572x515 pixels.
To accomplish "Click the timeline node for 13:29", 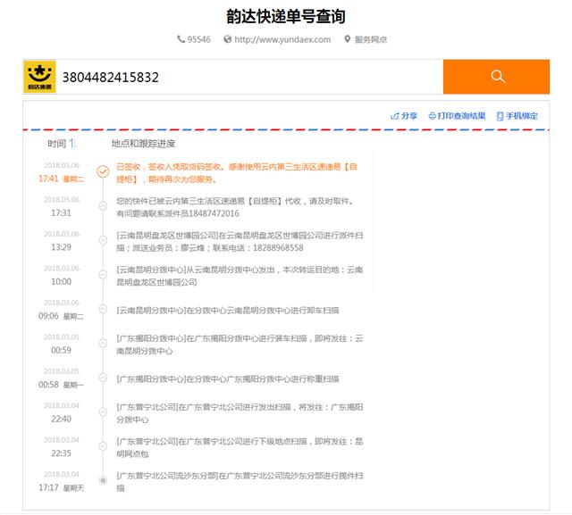I will click(x=104, y=240).
